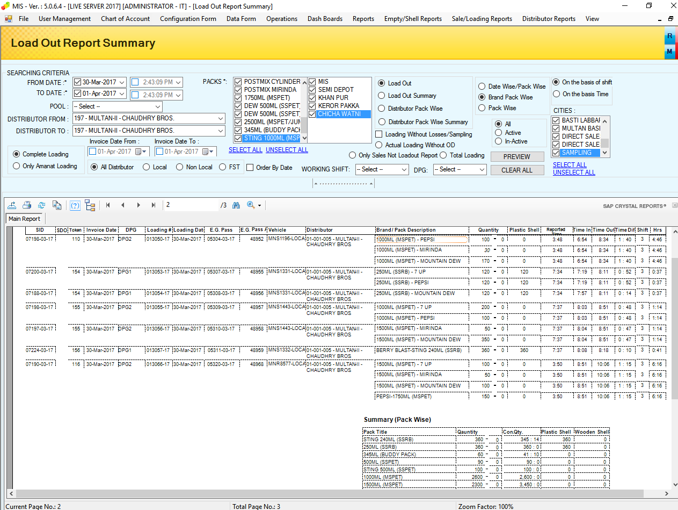Open the Distributor Reports menu
The width and height of the screenshot is (678, 510).
[548, 18]
